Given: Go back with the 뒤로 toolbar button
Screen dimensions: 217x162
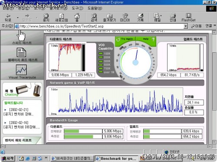Looking at the screenshot, I should coord(8,18).
